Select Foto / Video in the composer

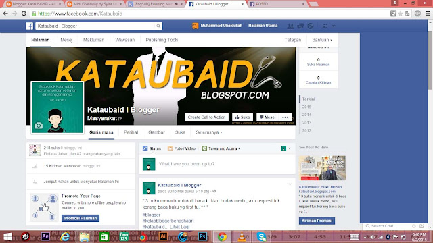pos(182,148)
